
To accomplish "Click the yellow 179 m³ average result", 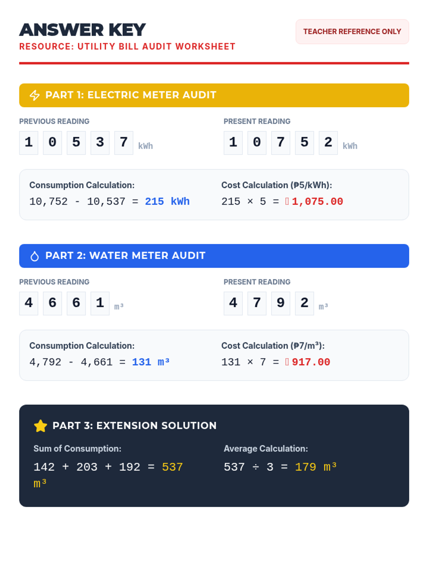I will [x=316, y=467].
